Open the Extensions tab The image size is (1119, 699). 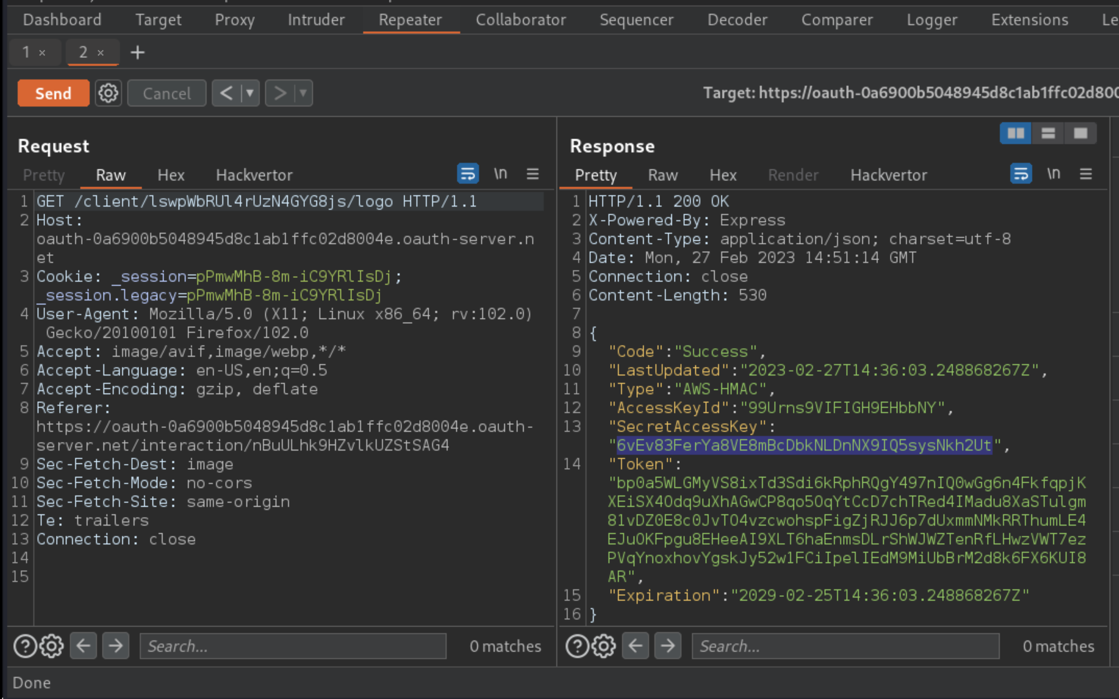(1030, 20)
